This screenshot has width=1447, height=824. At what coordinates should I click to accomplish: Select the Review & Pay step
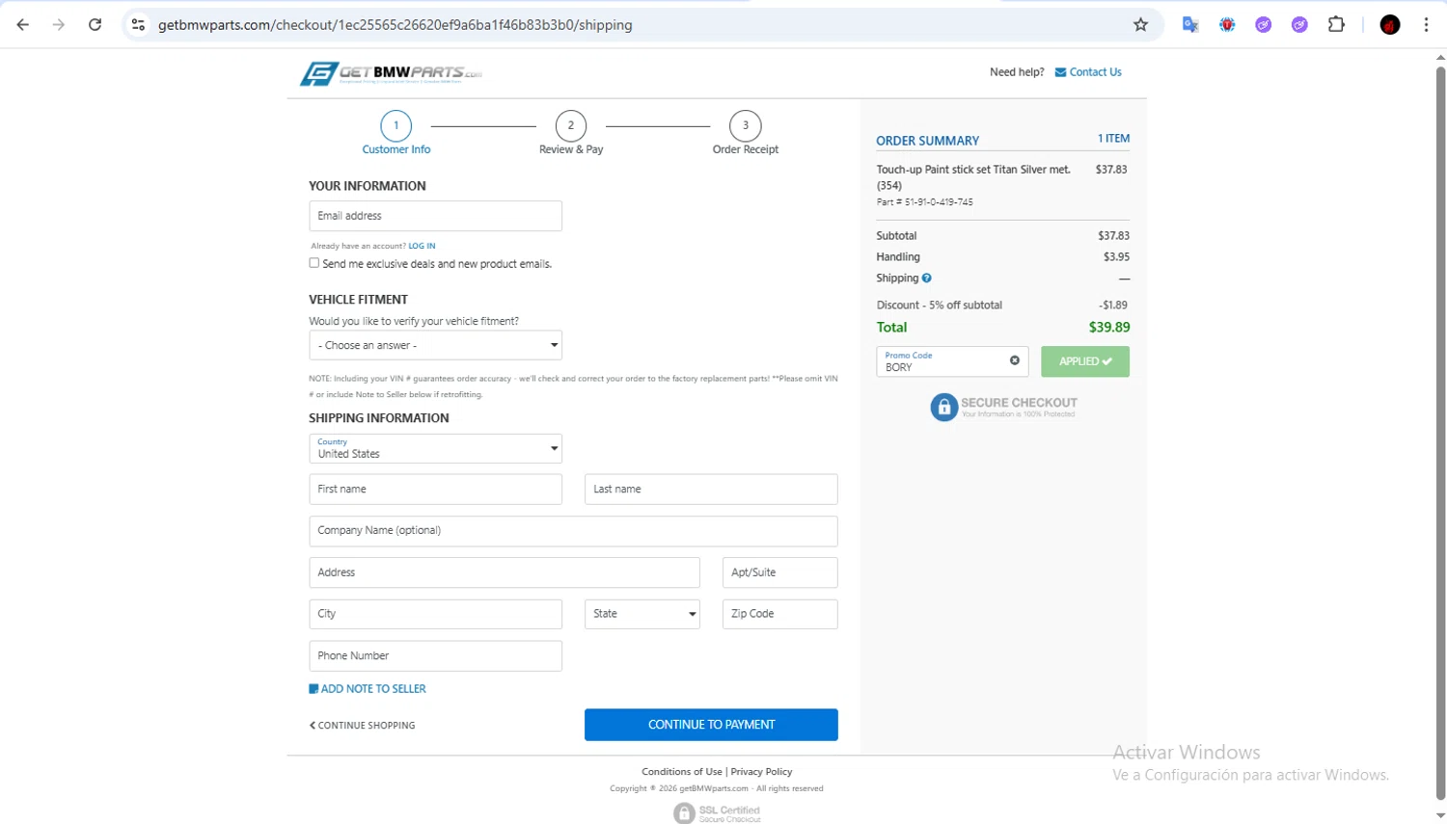click(x=571, y=133)
